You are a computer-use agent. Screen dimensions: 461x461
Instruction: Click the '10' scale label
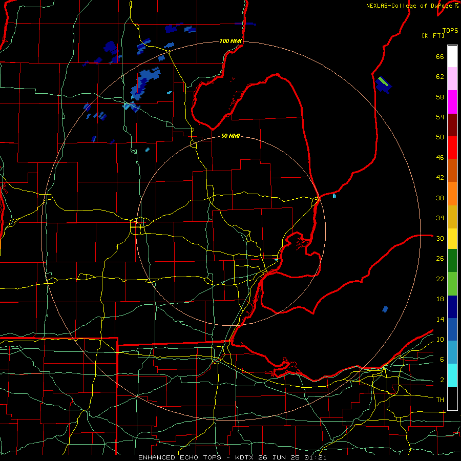[440, 339]
